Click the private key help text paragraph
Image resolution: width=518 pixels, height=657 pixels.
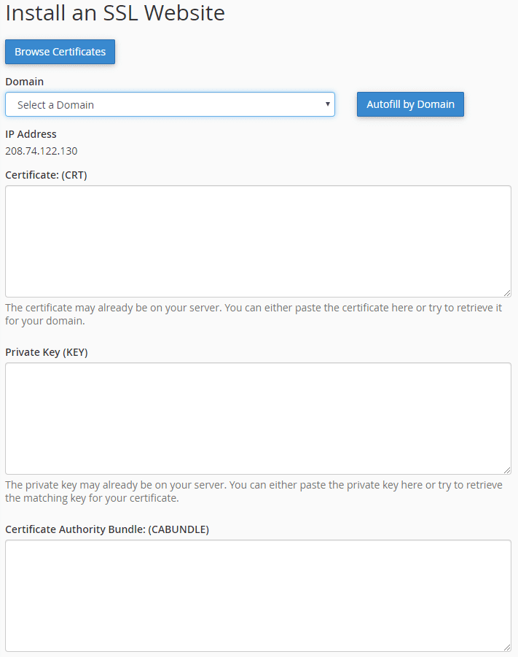[253, 491]
